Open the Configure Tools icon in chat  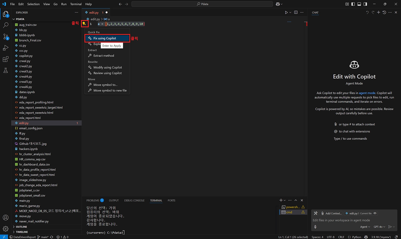pos(316,213)
